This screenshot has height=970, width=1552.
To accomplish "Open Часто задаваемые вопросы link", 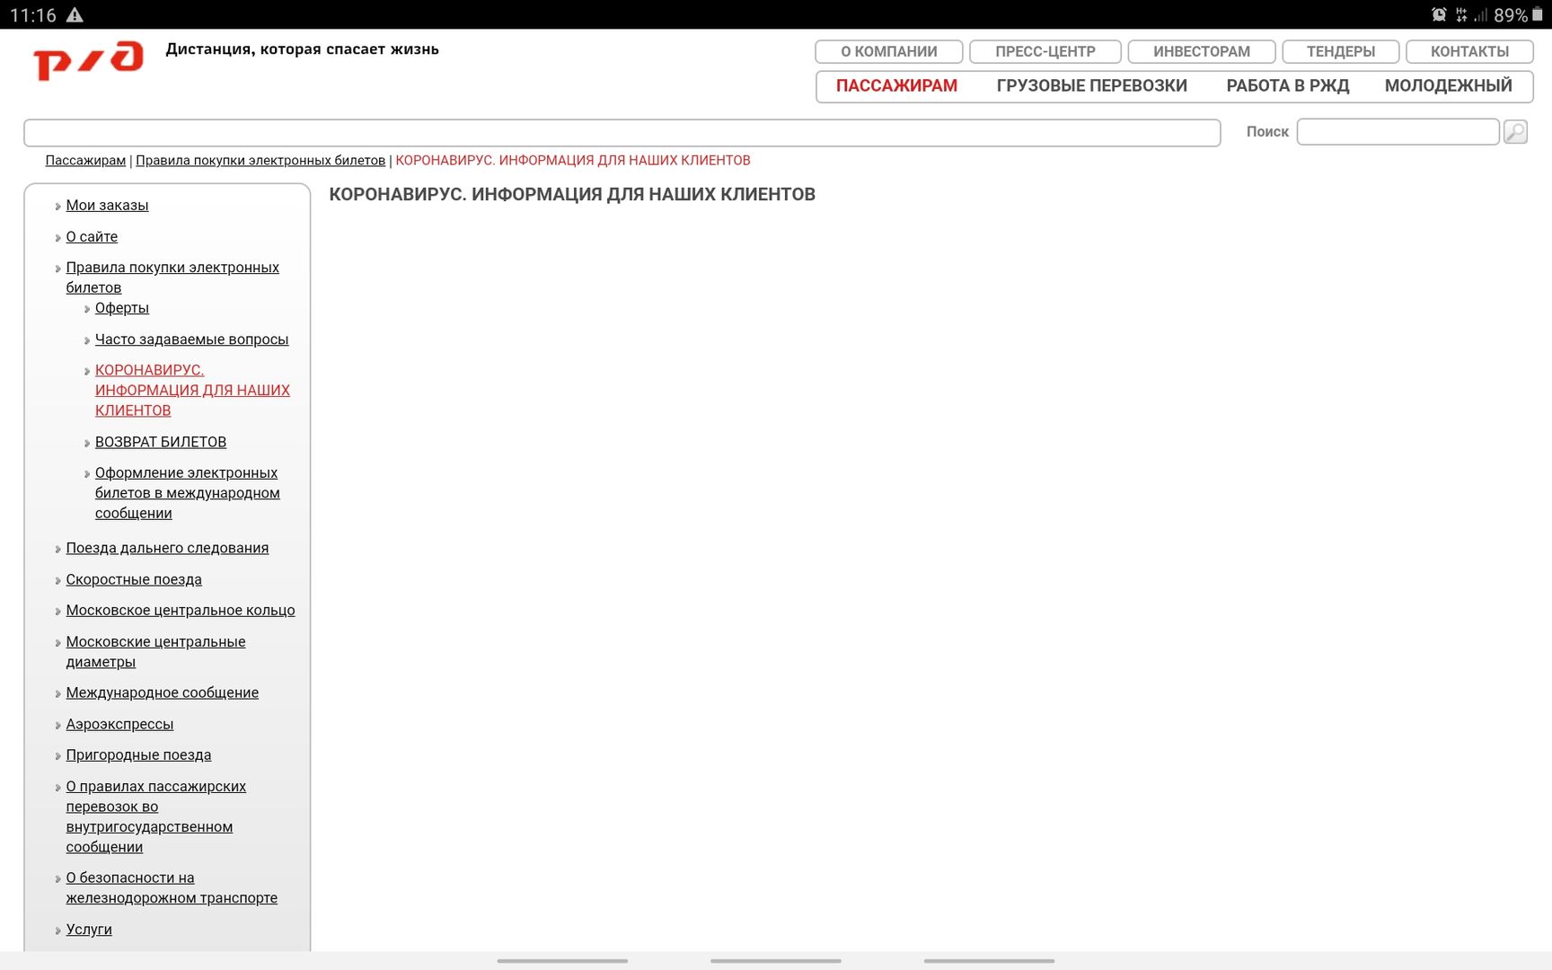I will point(191,339).
